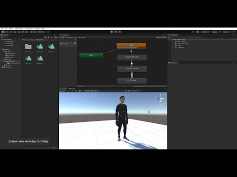The image size is (237, 177).
Task: Open the Layout dropdown
Action: [x=229, y=32]
